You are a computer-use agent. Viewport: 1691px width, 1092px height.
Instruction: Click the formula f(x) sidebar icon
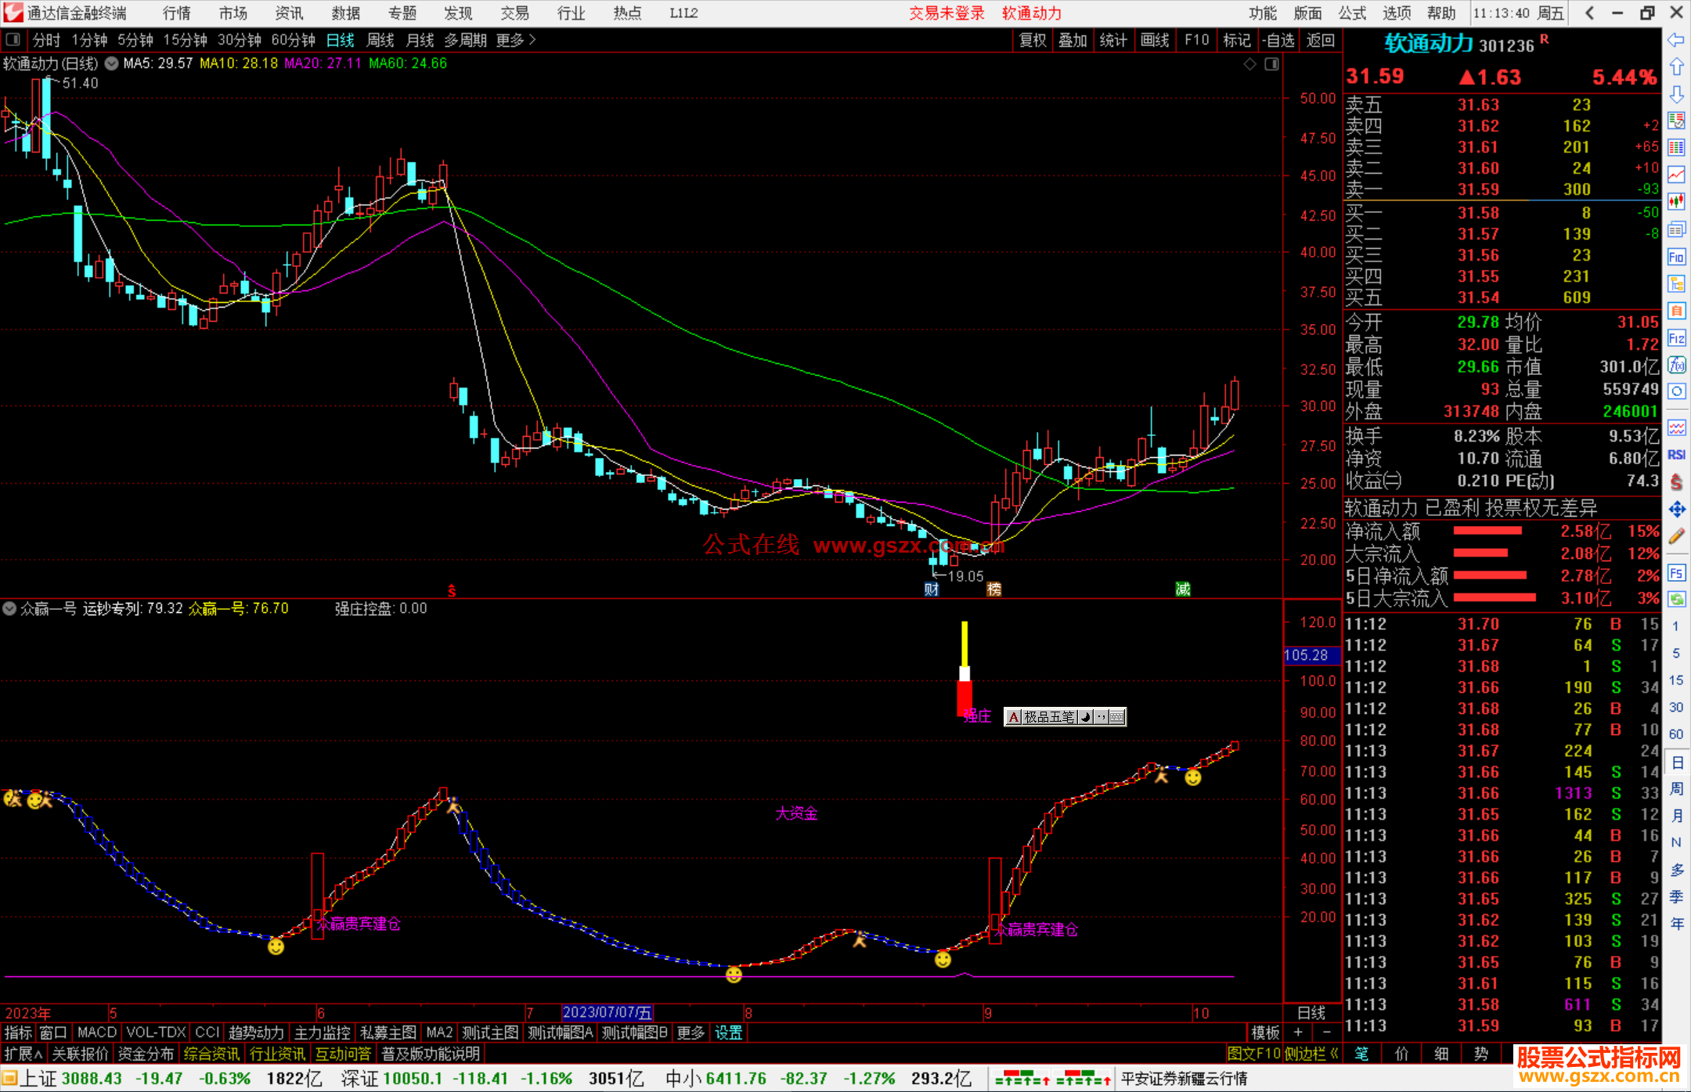pos(1676,365)
